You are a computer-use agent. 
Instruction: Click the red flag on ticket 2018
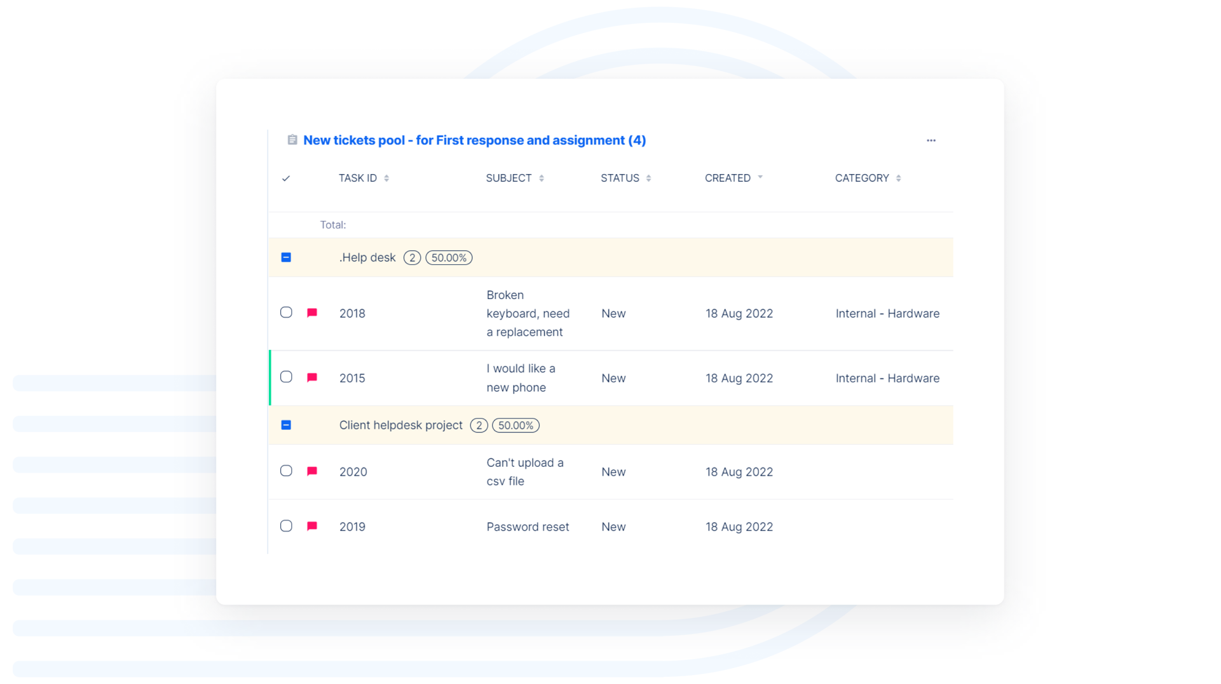312,312
